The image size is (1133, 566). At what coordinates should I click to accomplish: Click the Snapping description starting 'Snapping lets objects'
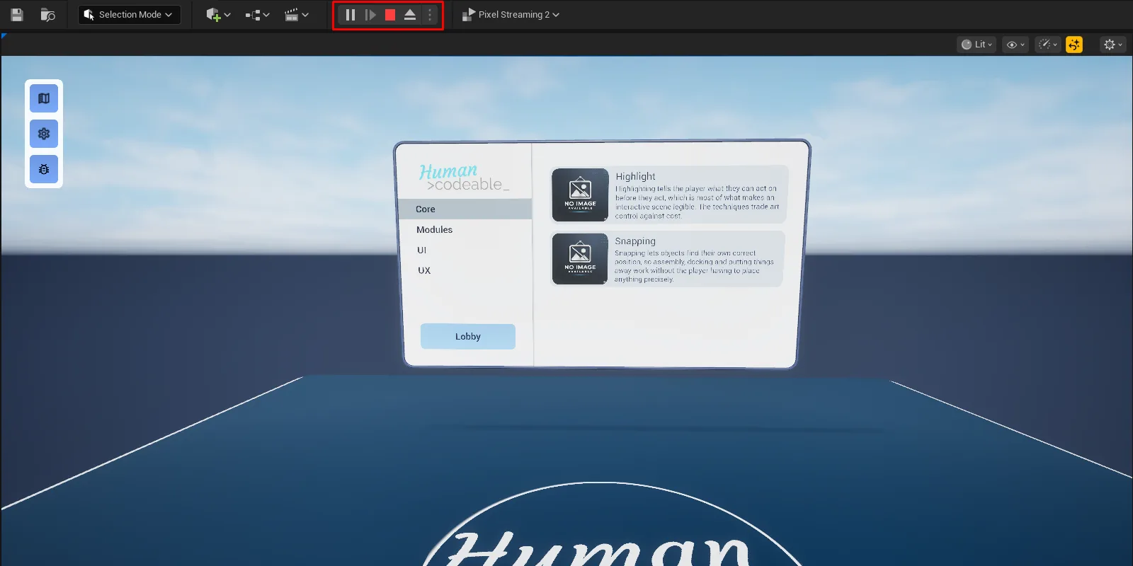tap(694, 266)
